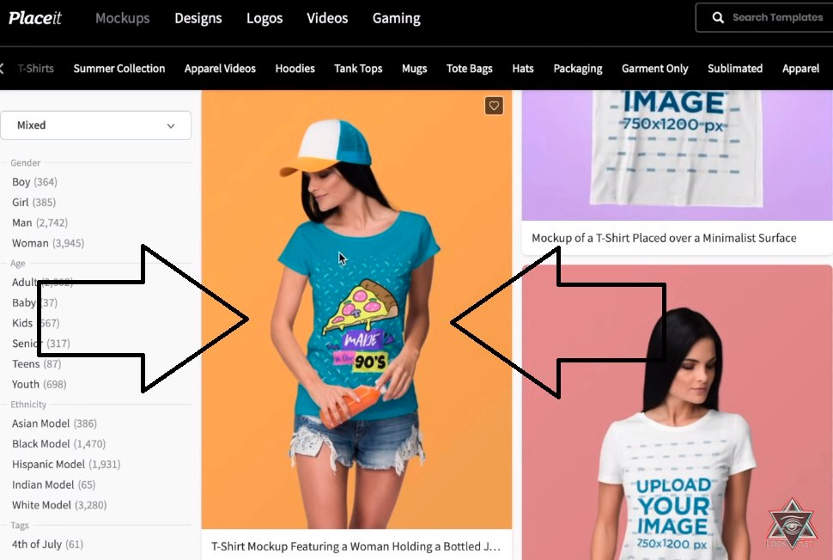This screenshot has height=560, width=833.
Task: Click the left scroll arrow in category bar
Action: click(3, 69)
